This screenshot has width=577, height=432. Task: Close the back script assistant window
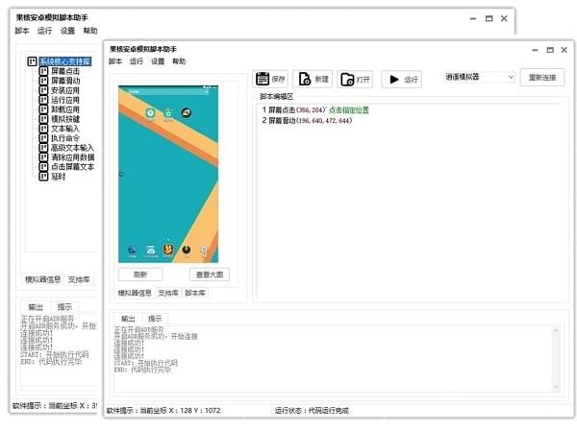(504, 18)
